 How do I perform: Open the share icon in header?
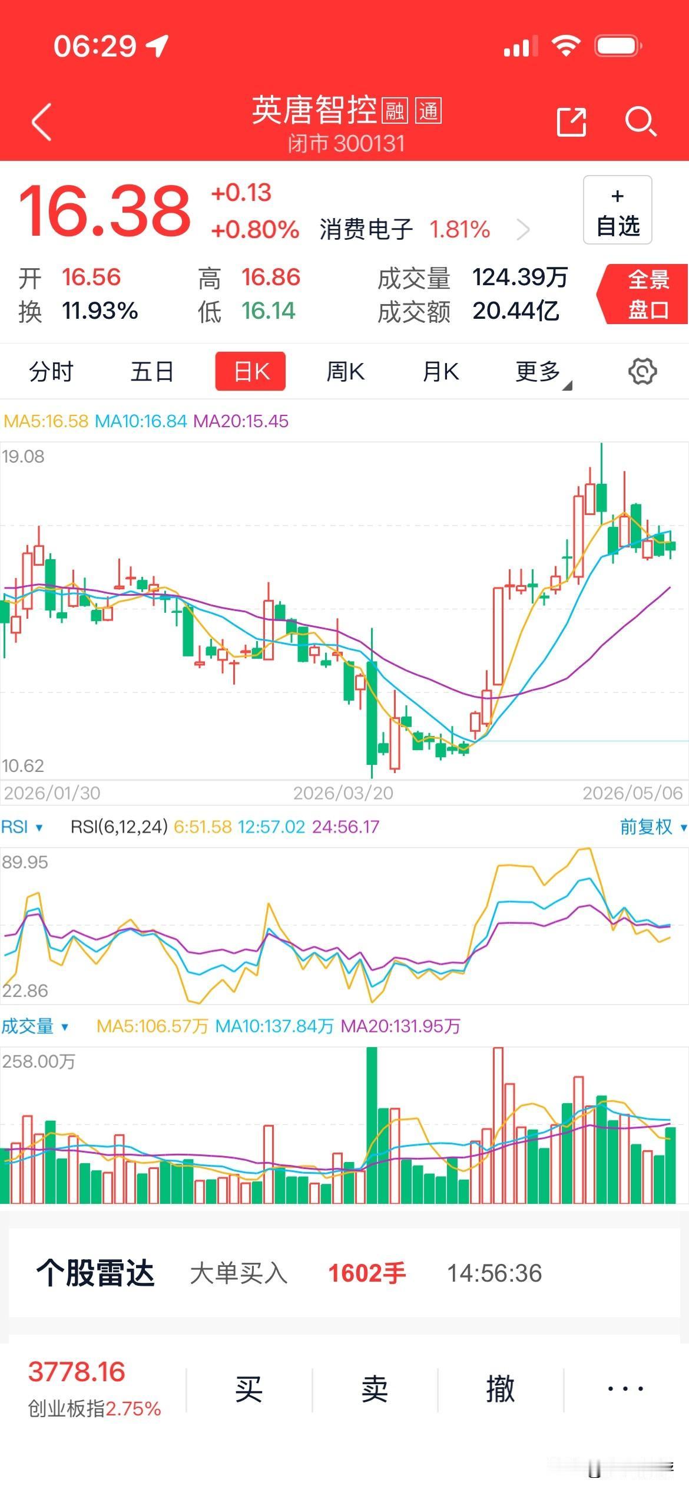coord(571,122)
